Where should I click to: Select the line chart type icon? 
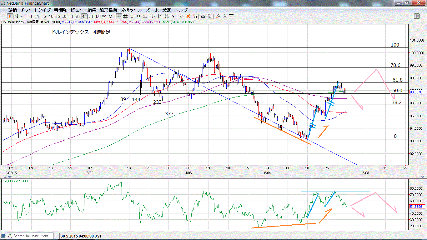coord(23,16)
